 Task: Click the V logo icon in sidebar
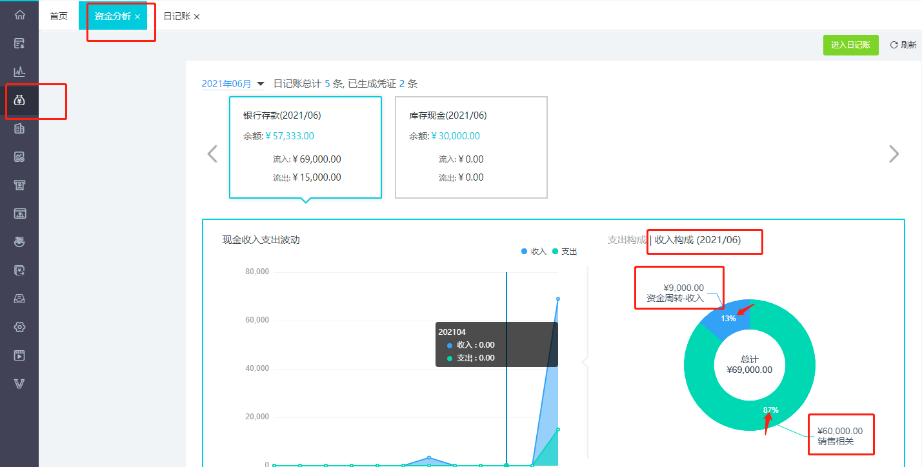coord(19,384)
